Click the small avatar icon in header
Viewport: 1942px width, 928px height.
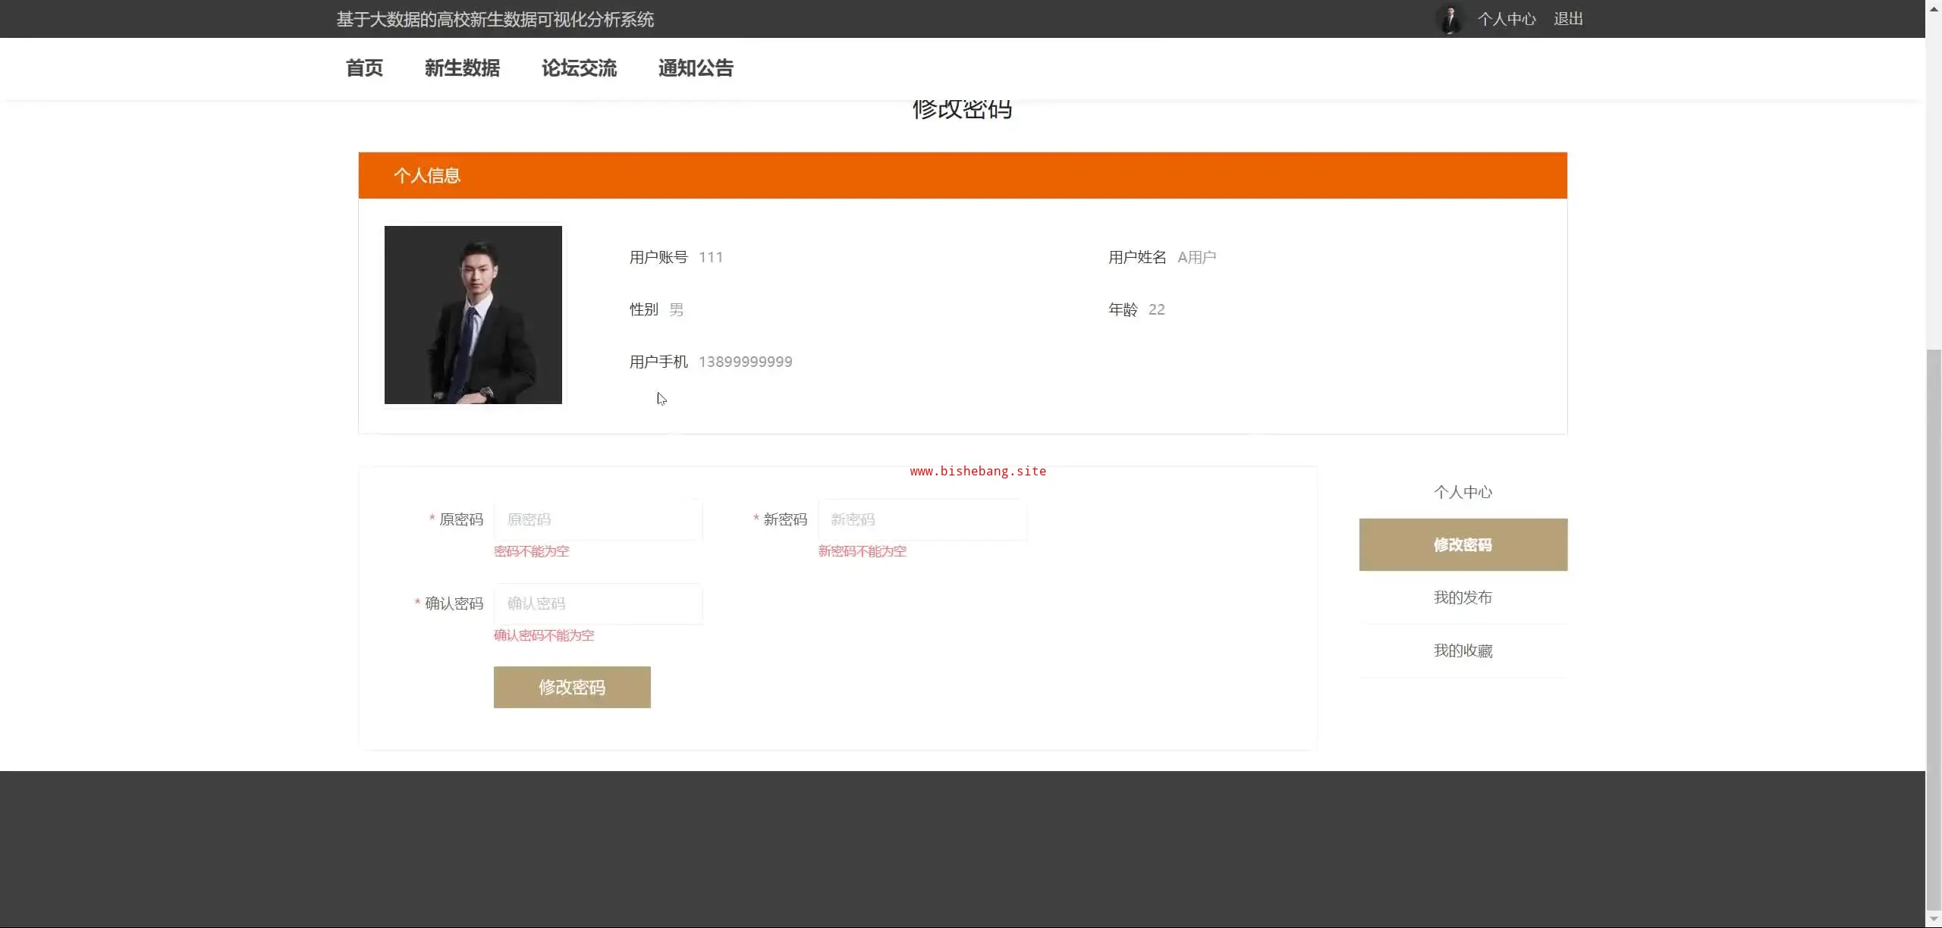tap(1450, 19)
